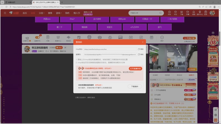Click the music note toolbar icon

coord(141,37)
